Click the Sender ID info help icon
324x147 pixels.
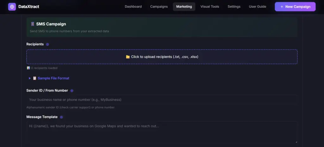72,91
